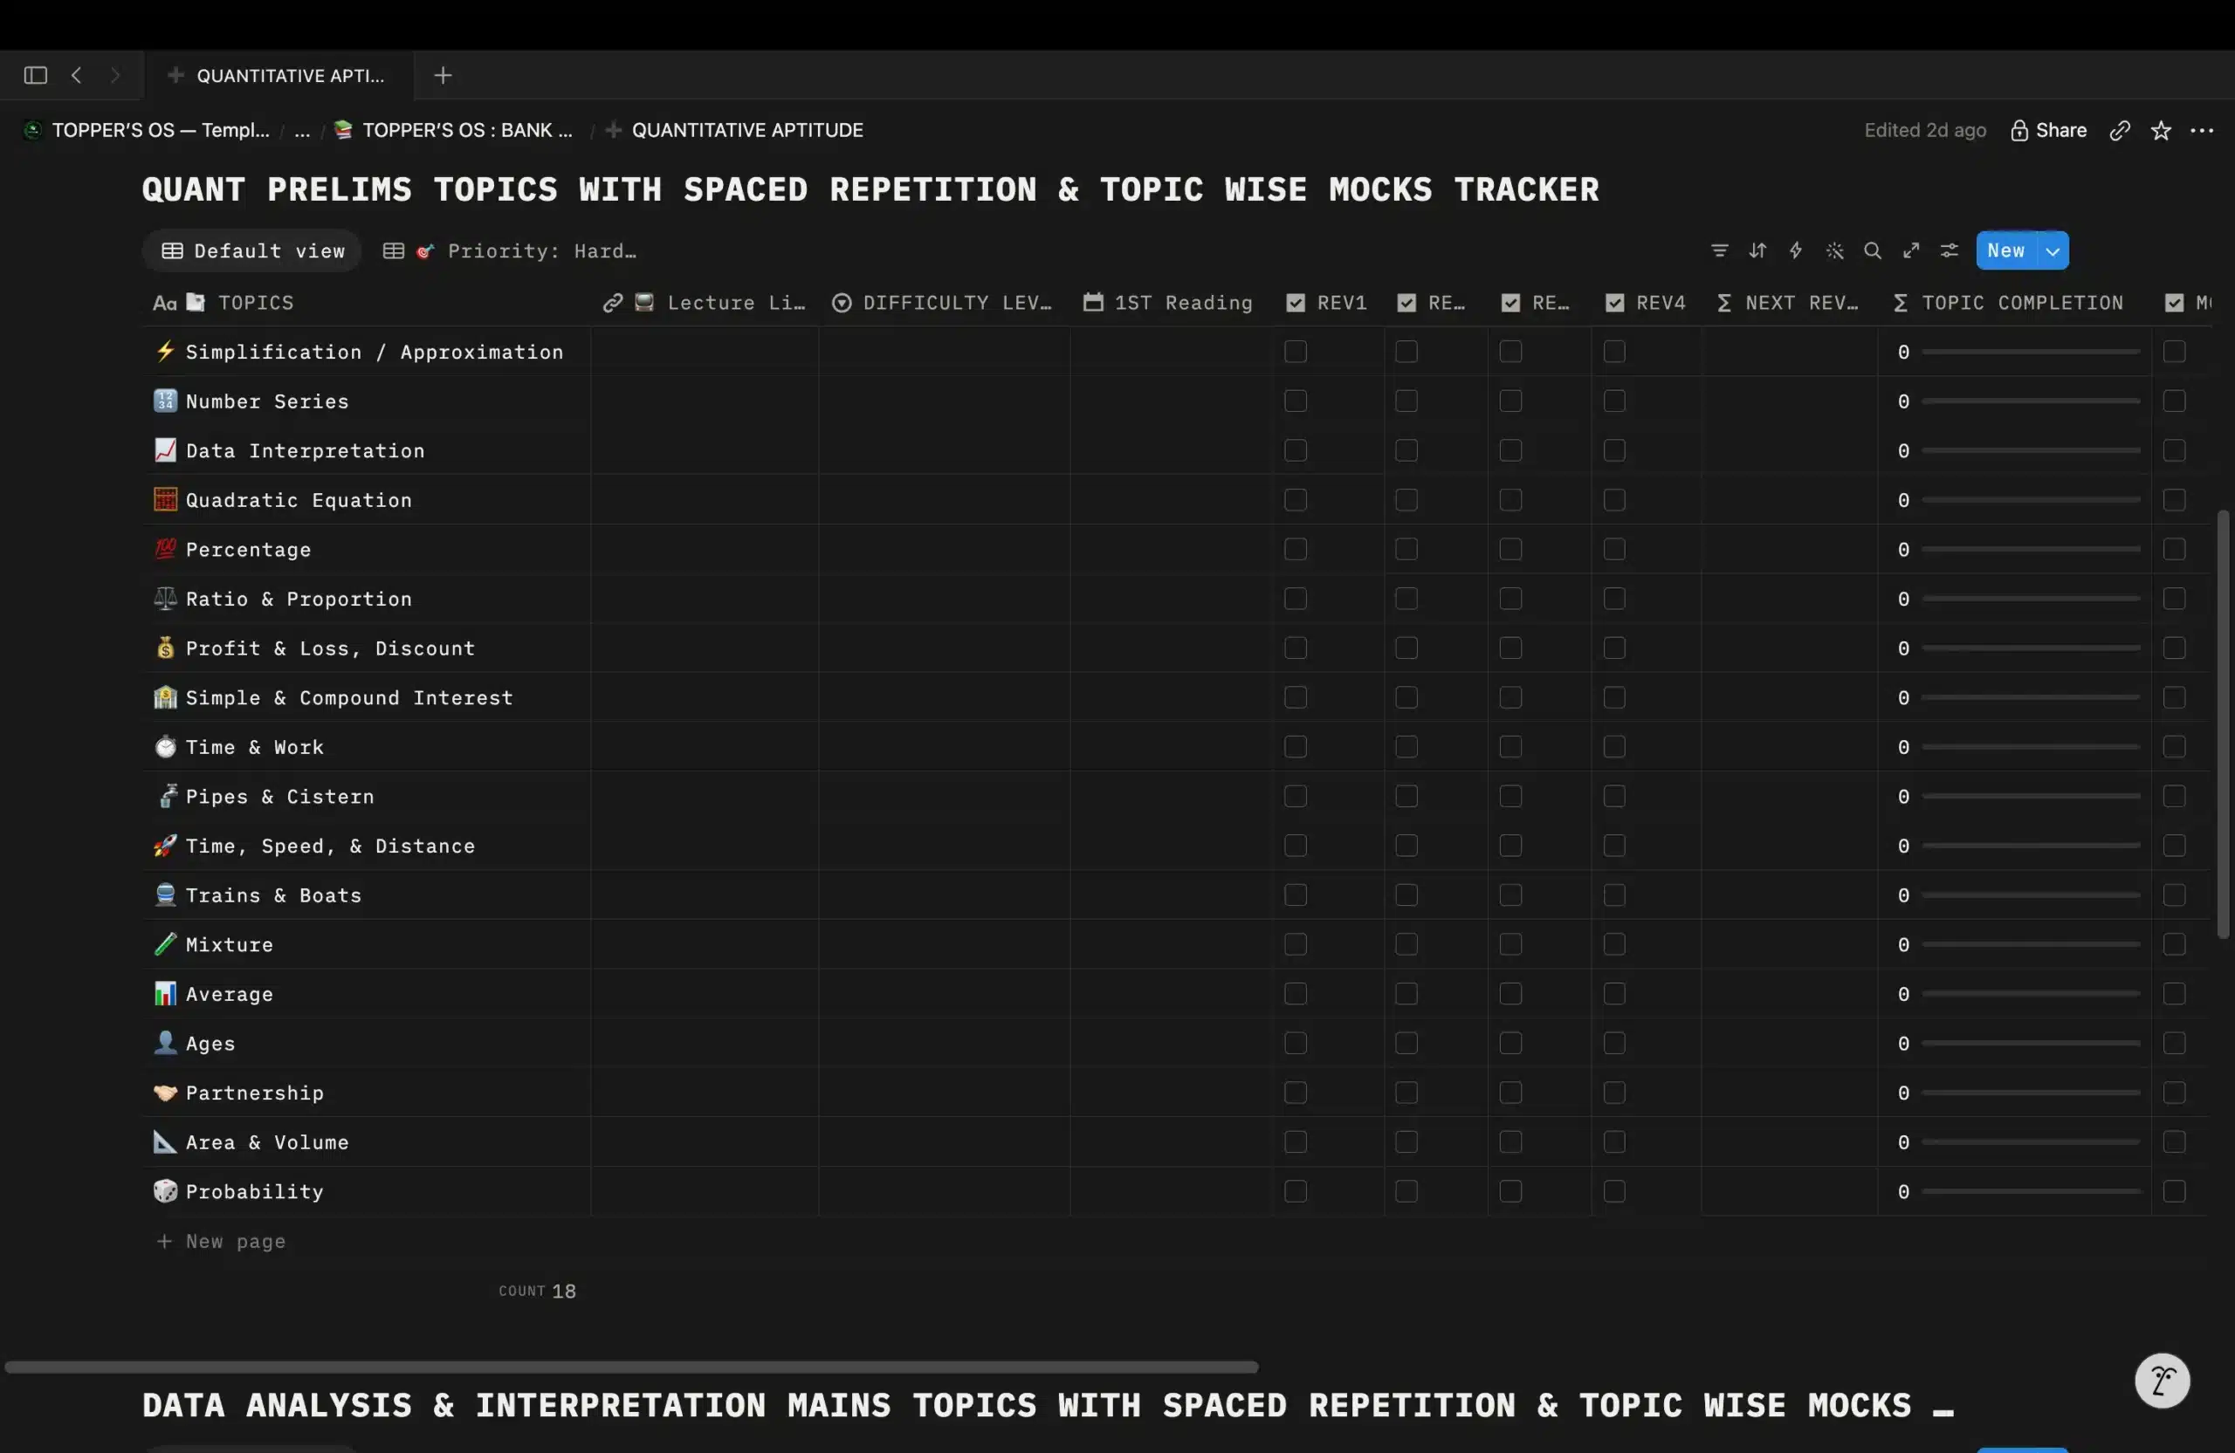Check REV4 in the Probability row
This screenshot has width=2235, height=1453.
(1614, 1191)
